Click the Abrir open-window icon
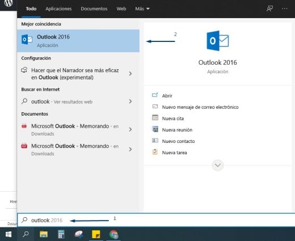This screenshot has width=295, height=241. (155, 95)
